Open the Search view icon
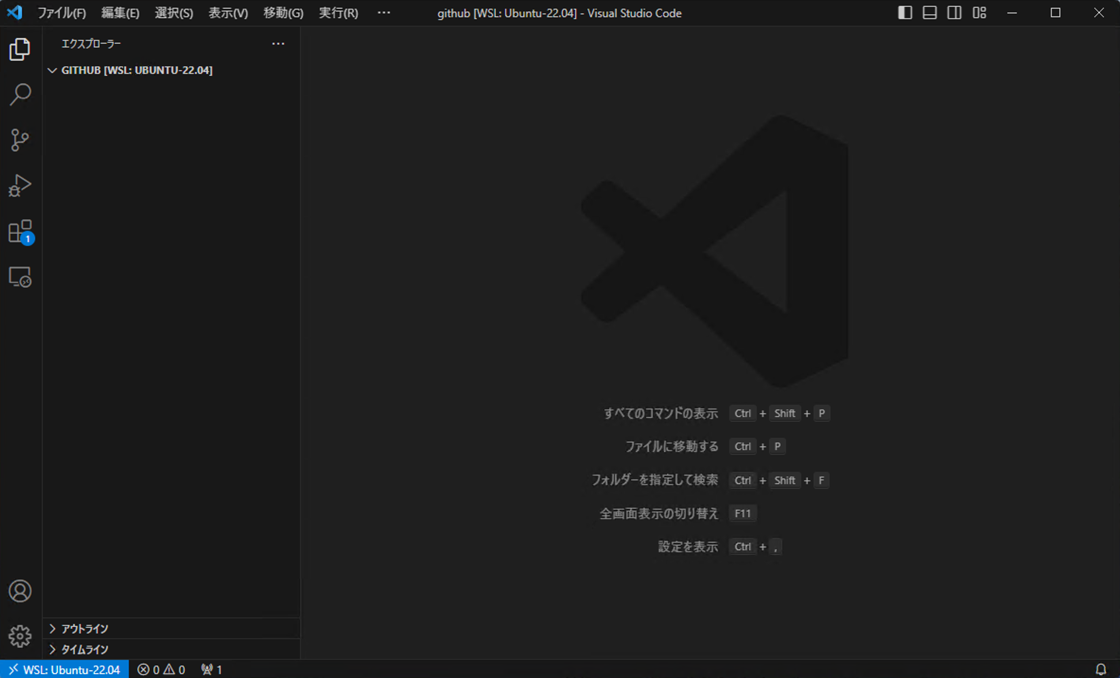This screenshot has height=678, width=1120. pyautogui.click(x=20, y=95)
